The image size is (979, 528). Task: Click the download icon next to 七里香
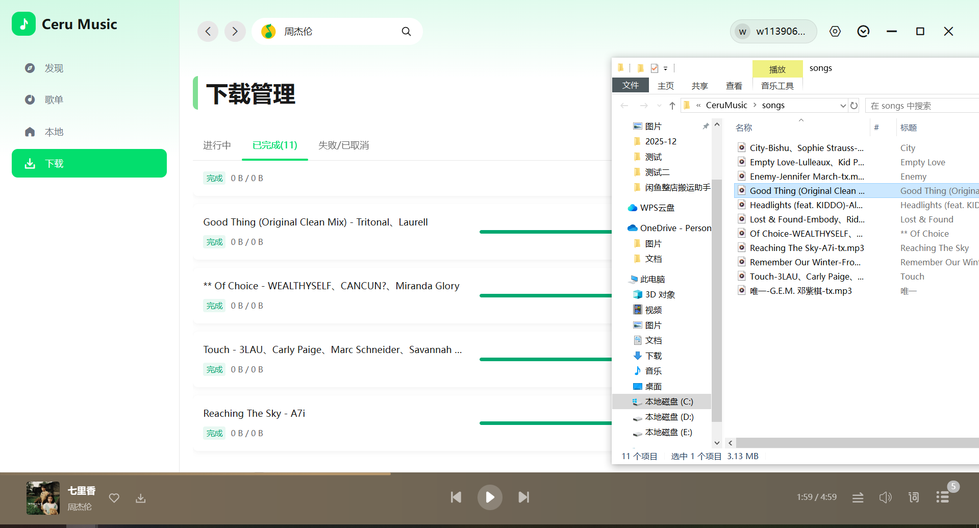140,498
